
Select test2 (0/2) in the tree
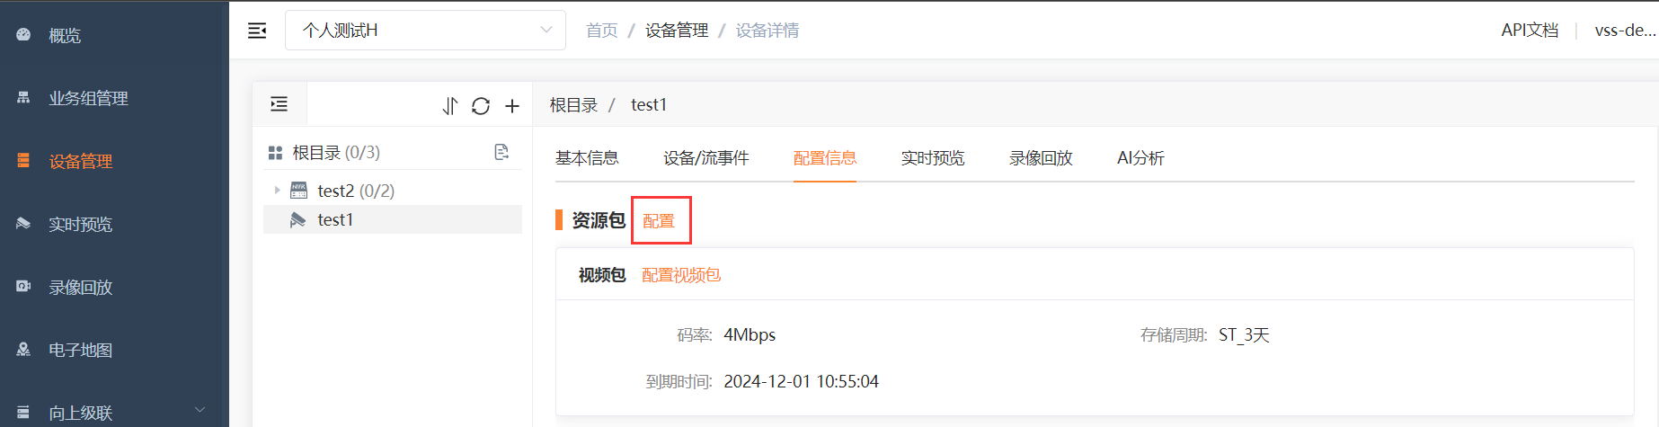point(393,191)
